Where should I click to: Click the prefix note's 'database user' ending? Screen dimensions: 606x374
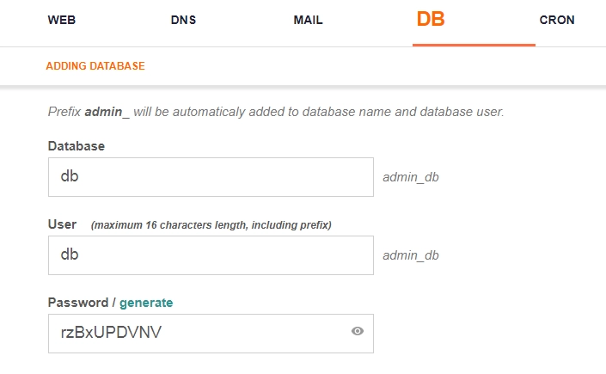(x=470, y=112)
